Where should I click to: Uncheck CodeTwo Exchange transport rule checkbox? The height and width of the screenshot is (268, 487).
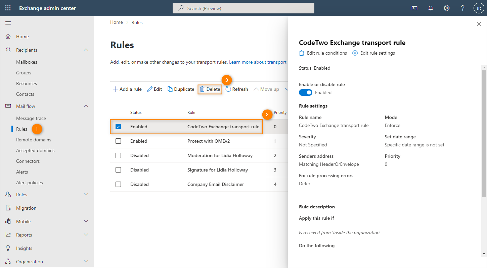click(118, 127)
